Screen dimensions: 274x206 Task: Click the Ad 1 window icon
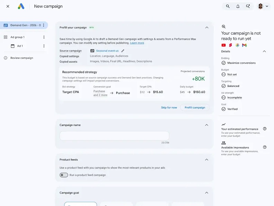tap(12, 46)
